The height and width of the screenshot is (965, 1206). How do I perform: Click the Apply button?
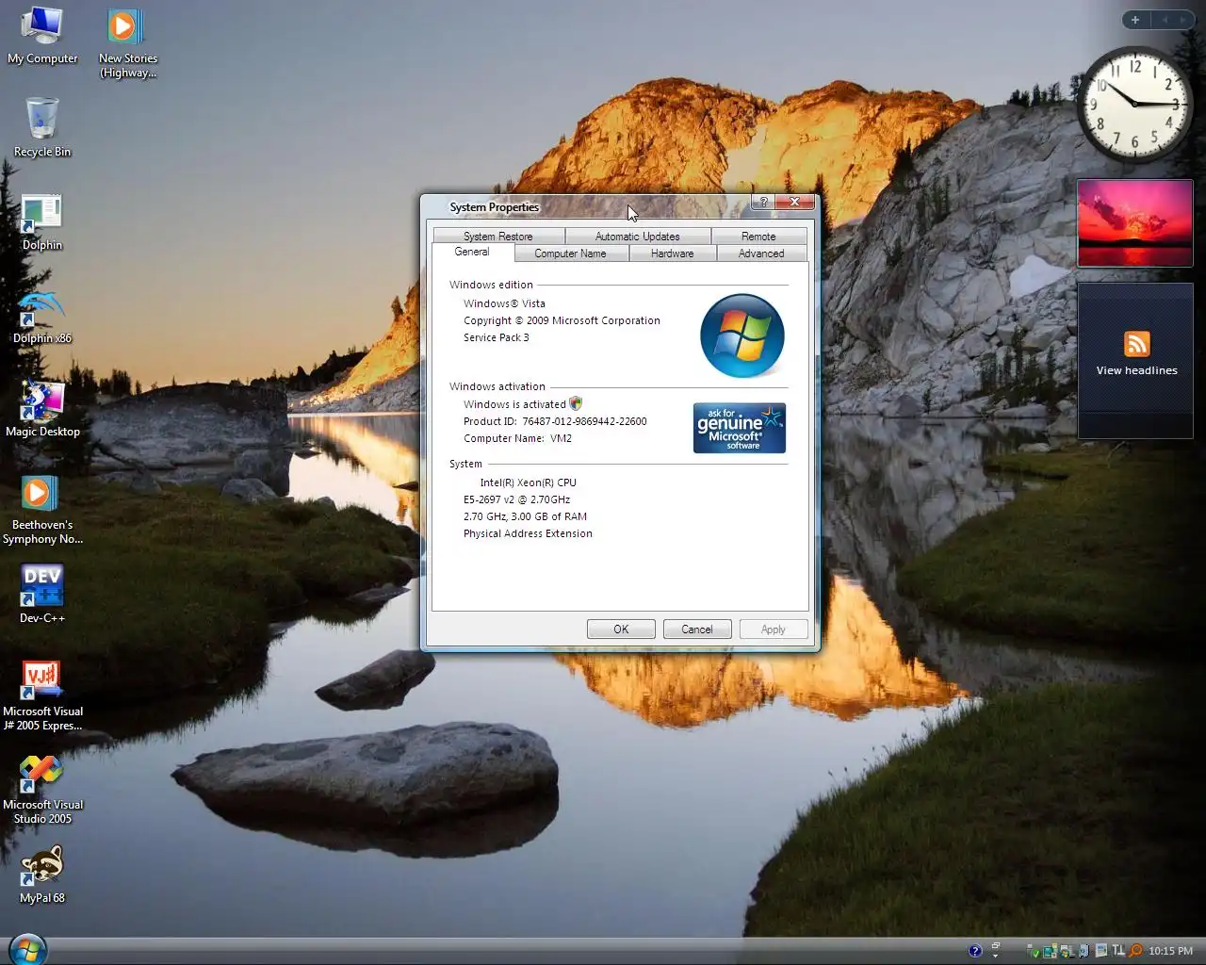click(774, 629)
